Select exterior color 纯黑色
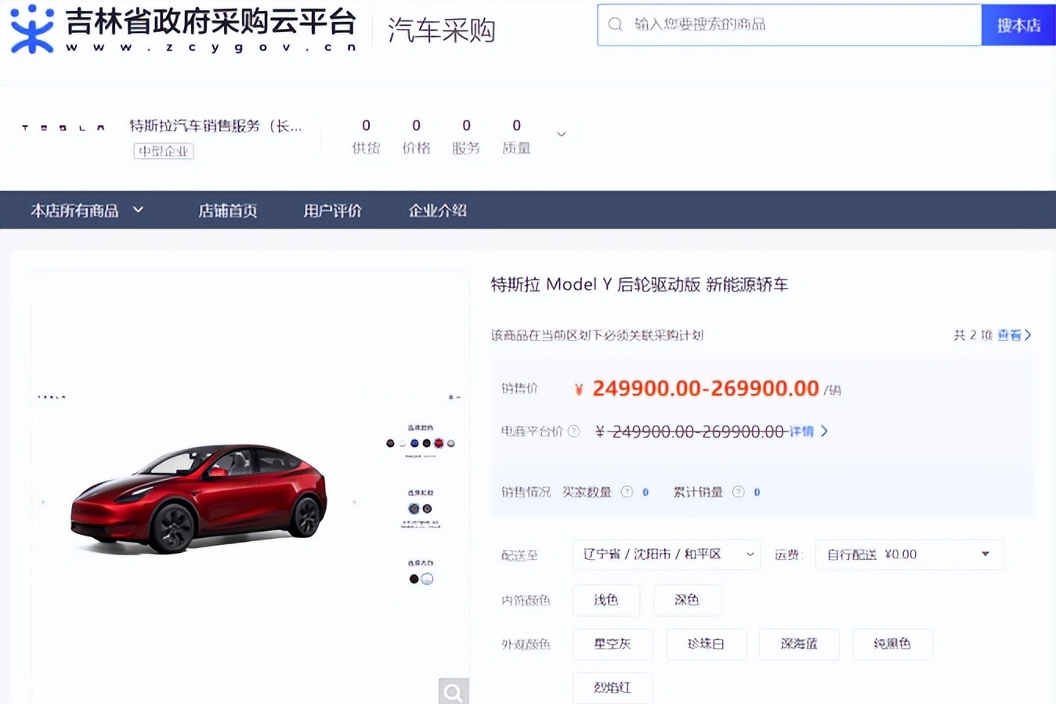This screenshot has width=1056, height=704. (x=892, y=644)
